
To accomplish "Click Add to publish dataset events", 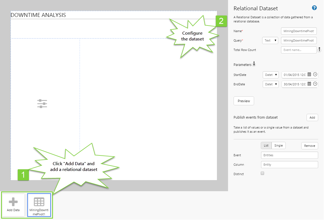I will (x=312, y=117).
